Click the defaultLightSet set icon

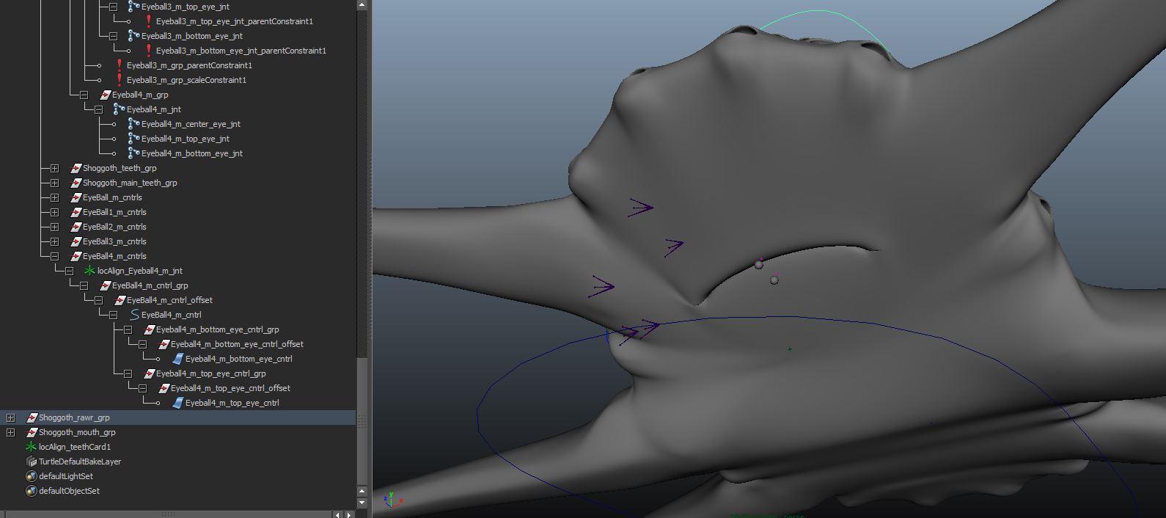pos(31,476)
